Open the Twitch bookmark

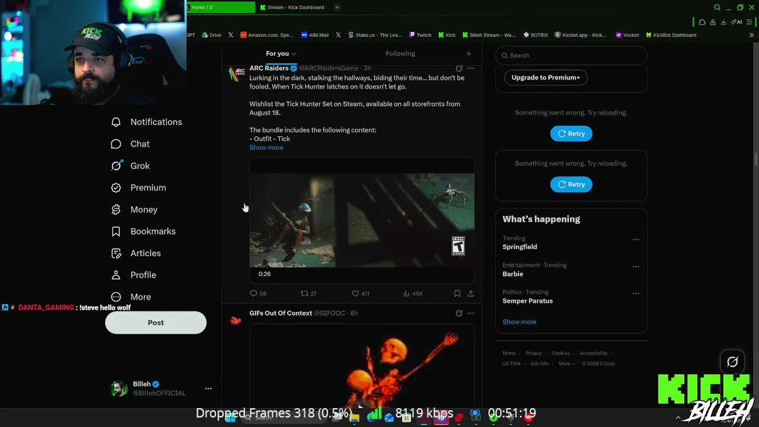pyautogui.click(x=420, y=35)
